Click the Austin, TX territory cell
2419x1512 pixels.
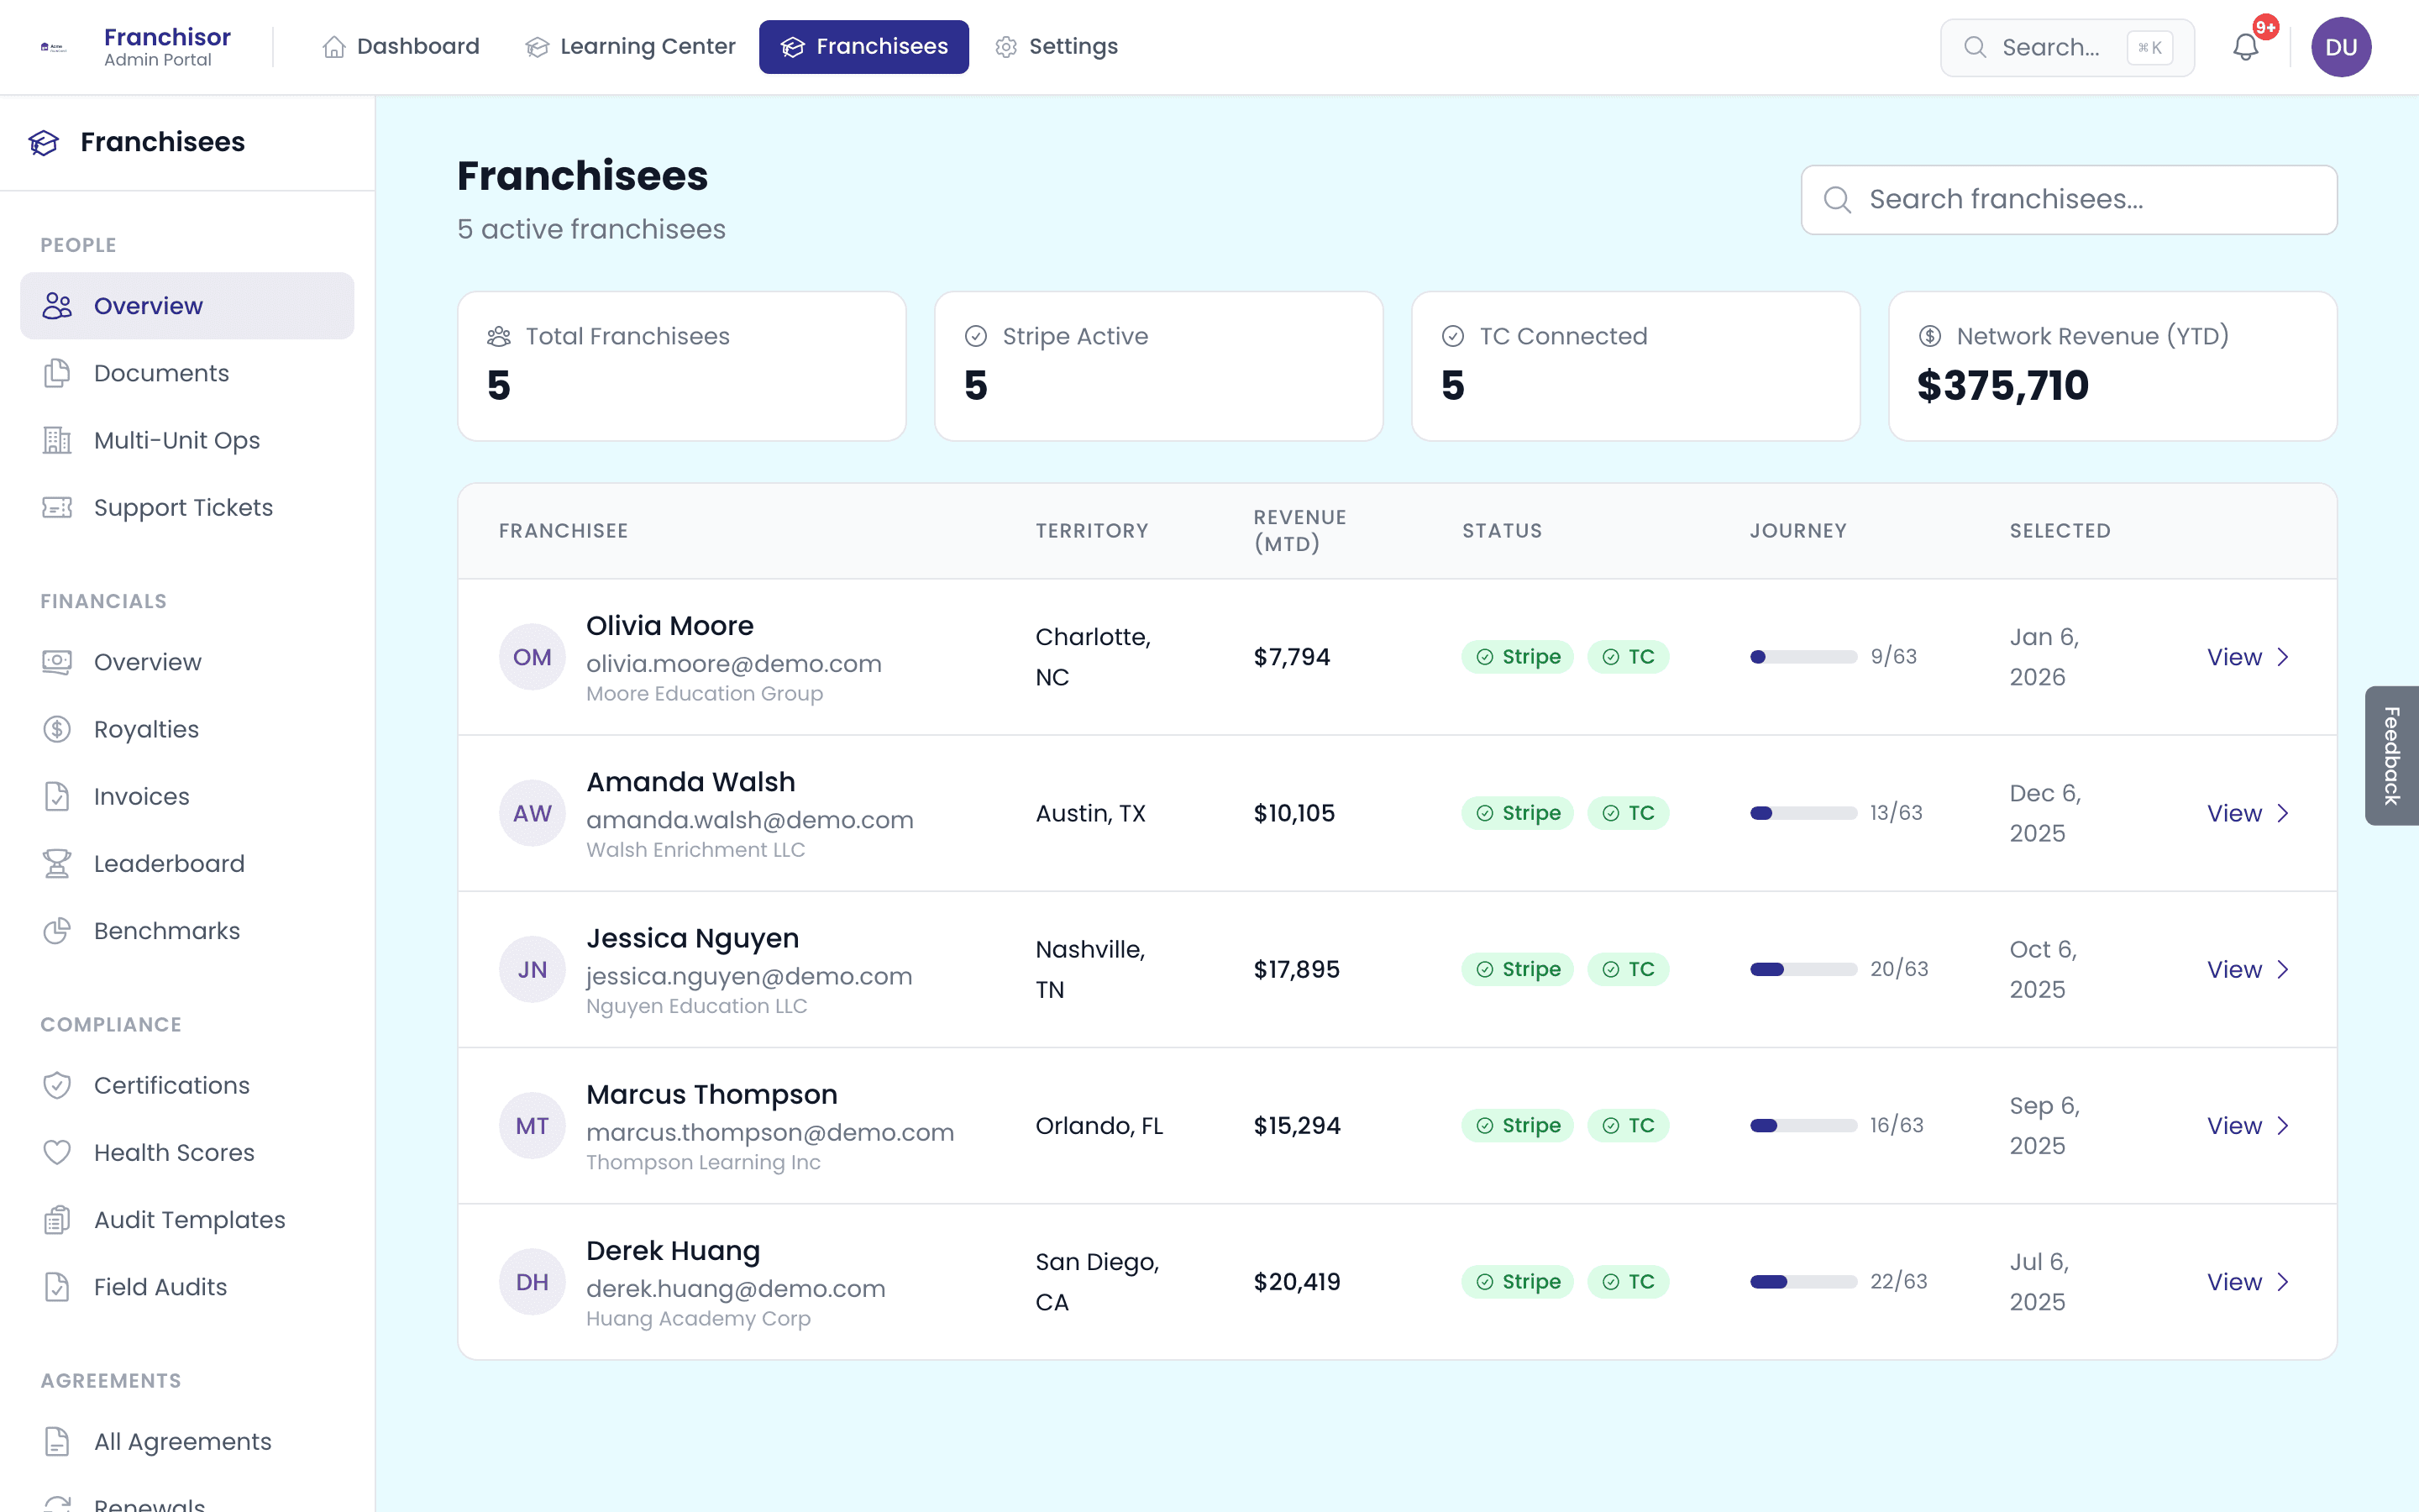coord(1090,813)
